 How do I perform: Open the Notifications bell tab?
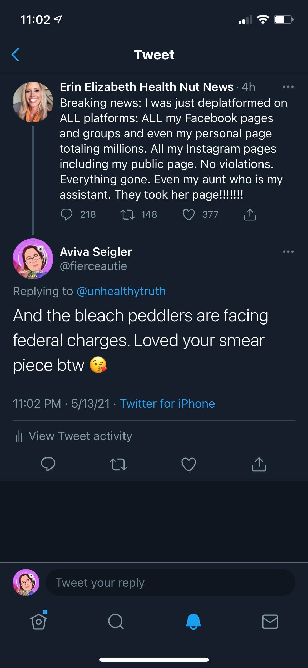point(193,622)
